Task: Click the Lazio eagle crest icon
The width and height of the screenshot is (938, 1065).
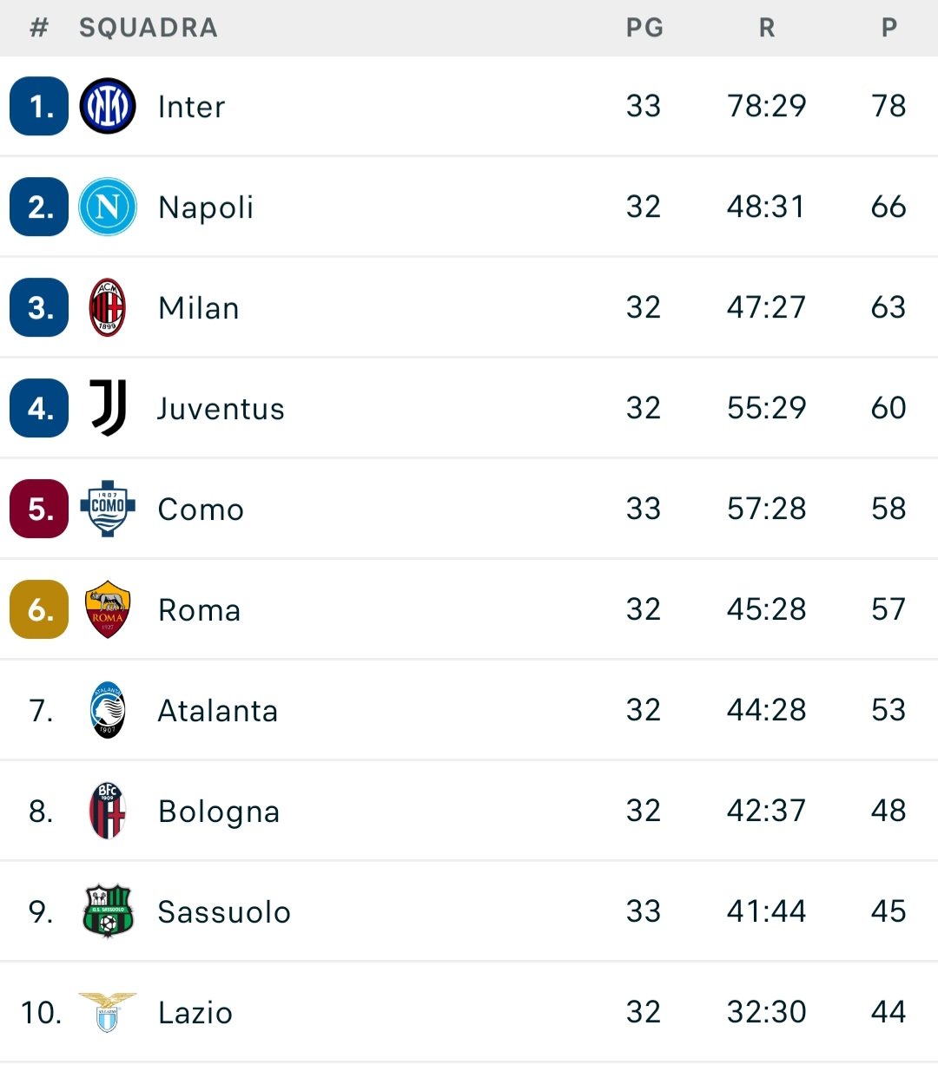Action: [x=108, y=1012]
